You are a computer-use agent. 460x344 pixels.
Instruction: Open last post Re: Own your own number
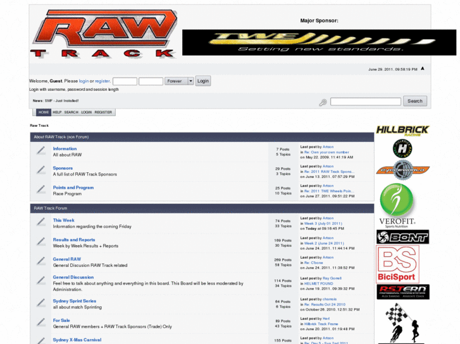click(326, 152)
